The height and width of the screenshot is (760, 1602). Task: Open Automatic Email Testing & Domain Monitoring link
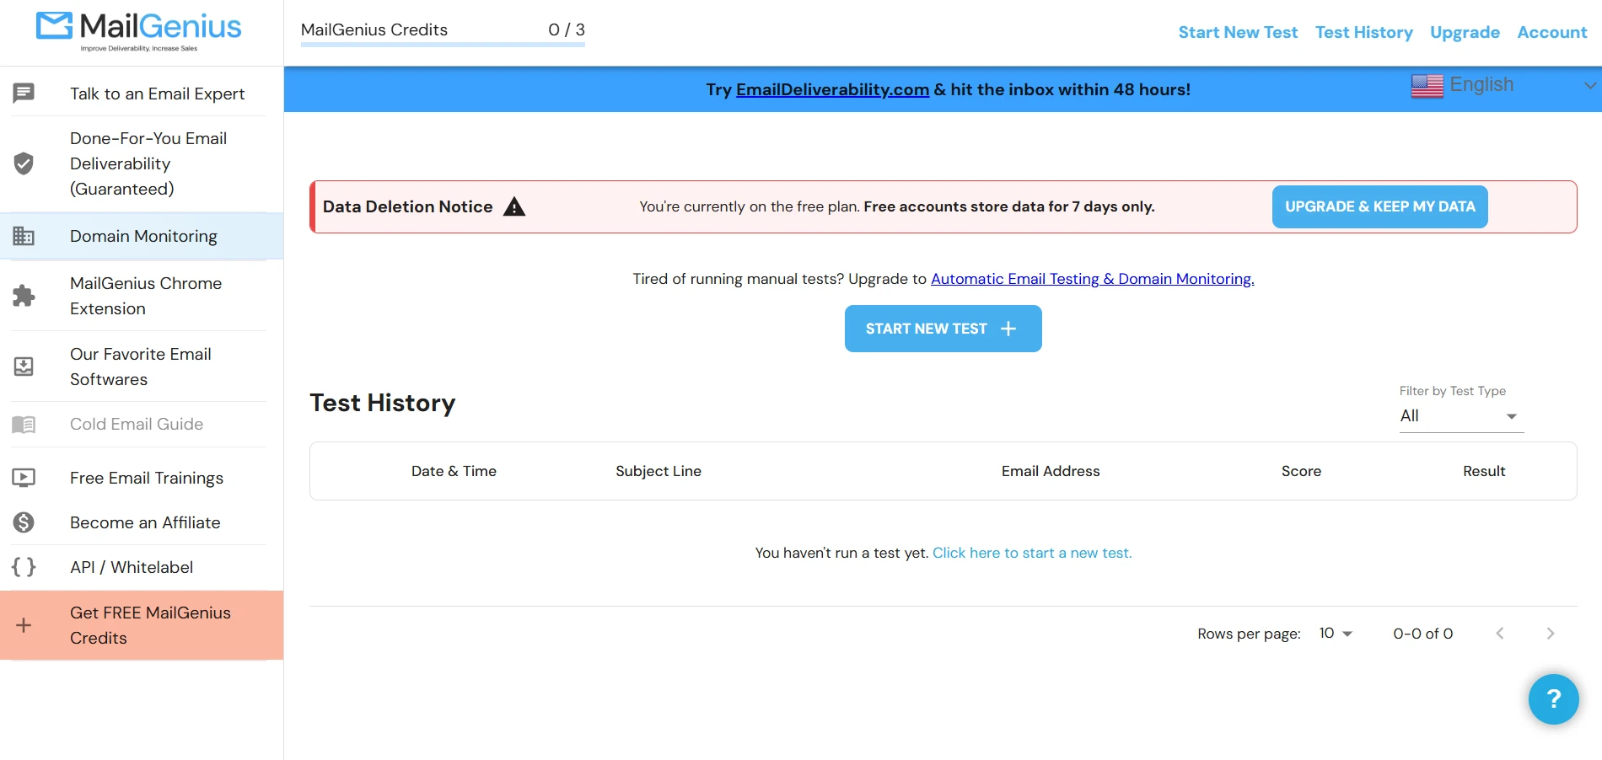[x=1092, y=279]
